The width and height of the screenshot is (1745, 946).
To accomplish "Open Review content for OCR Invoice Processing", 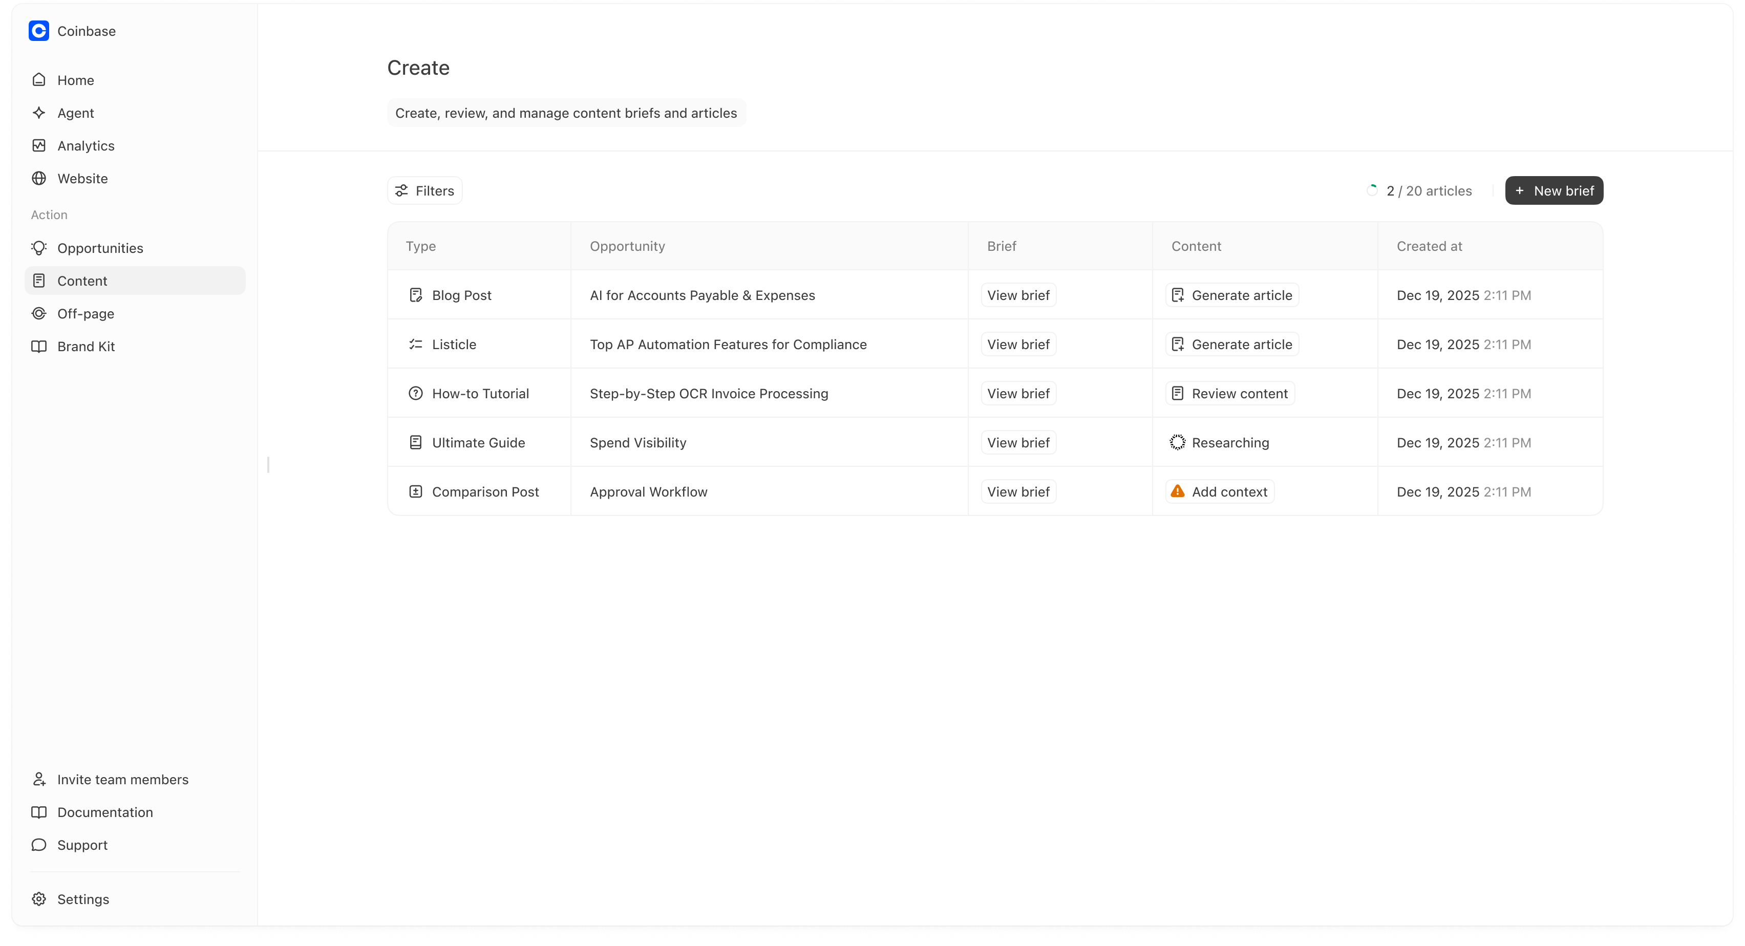I will [x=1229, y=393].
